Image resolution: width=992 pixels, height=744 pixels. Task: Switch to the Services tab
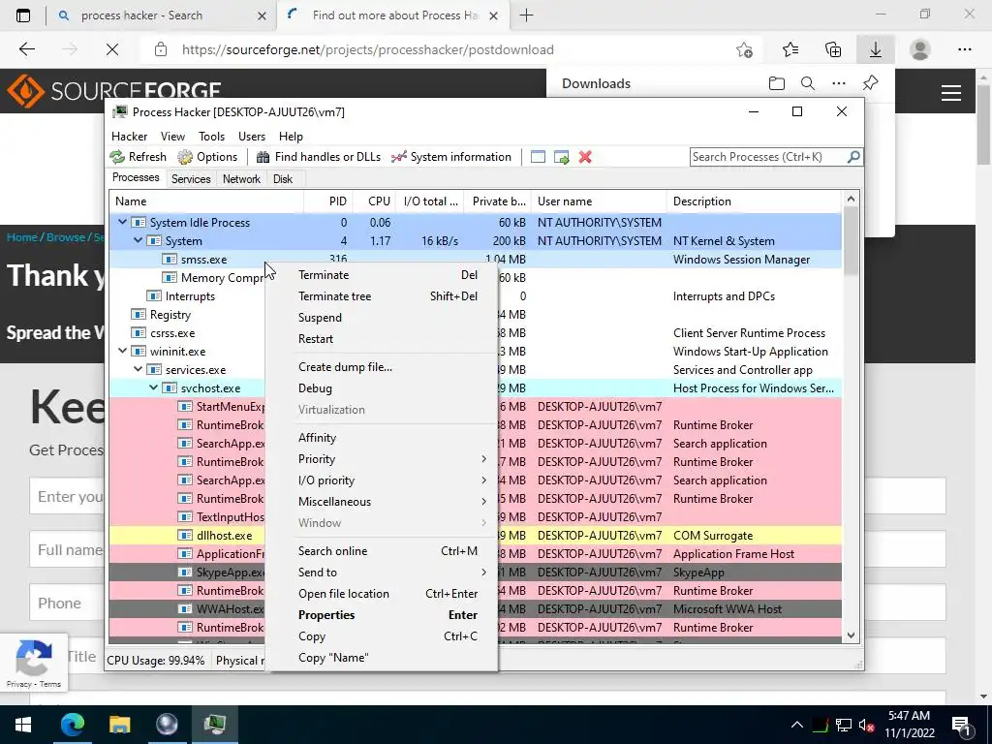pos(191,179)
